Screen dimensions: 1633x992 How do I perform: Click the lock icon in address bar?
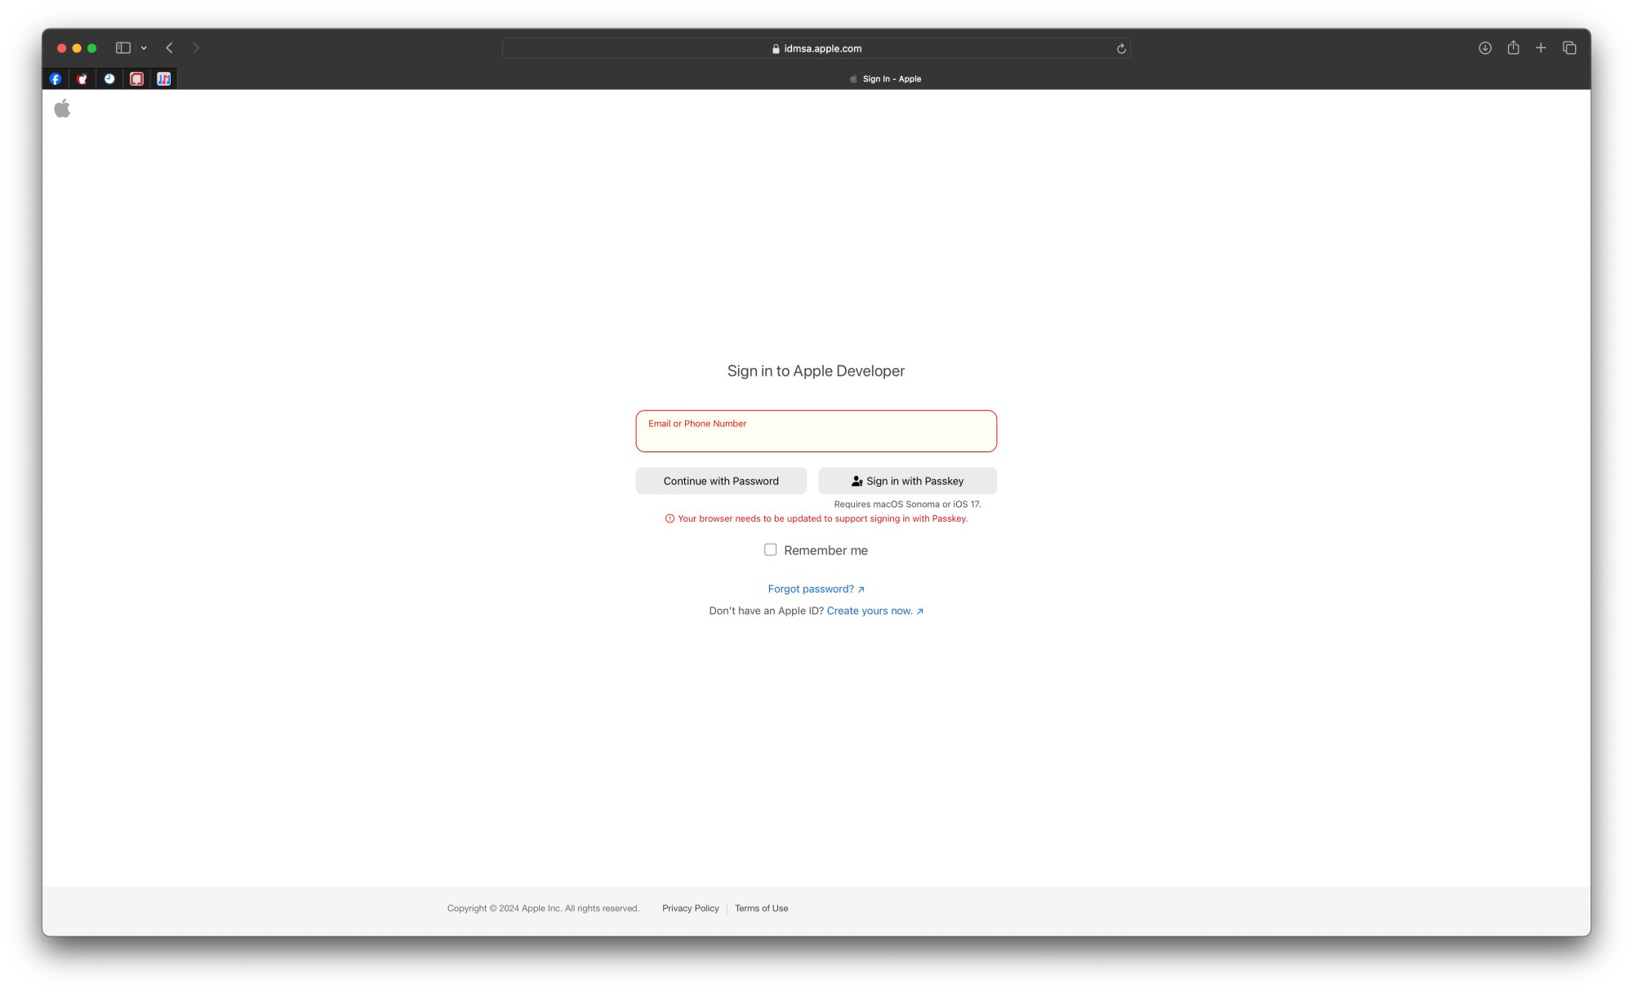click(x=776, y=49)
